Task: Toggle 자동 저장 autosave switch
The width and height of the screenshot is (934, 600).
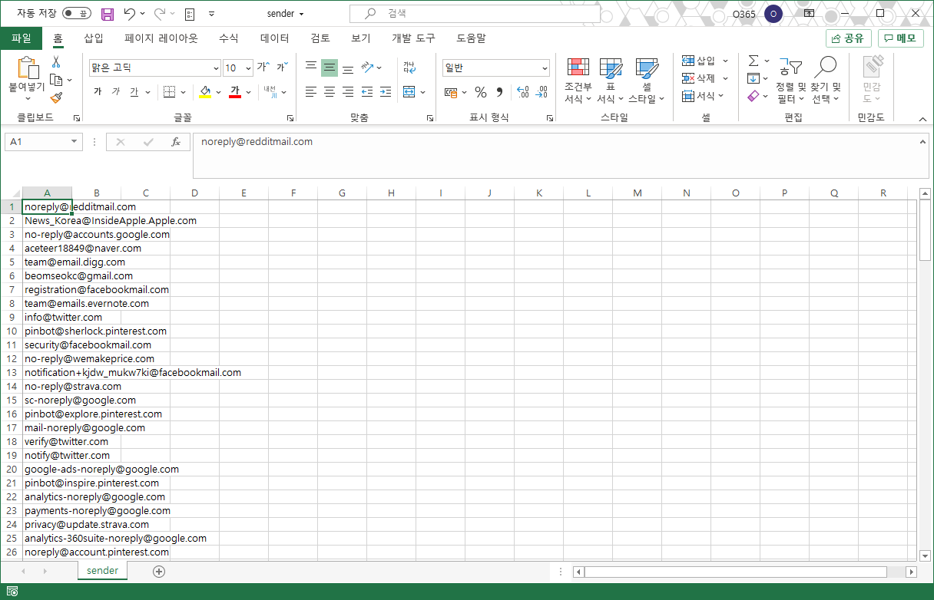Action: pos(76,14)
